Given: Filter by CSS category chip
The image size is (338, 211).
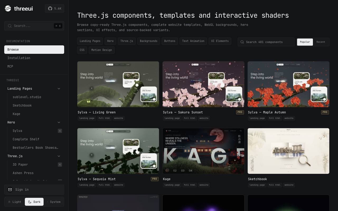Looking at the screenshot, I should pyautogui.click(x=82, y=50).
